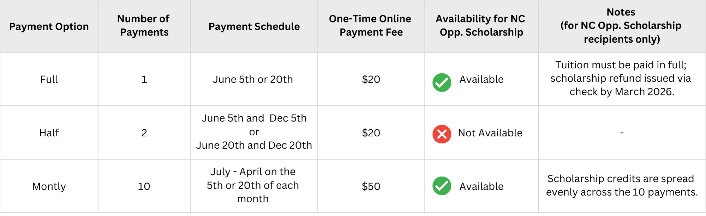Select the Montly payment option cell
Viewport: 706px width, 216px height.
[x=49, y=186]
